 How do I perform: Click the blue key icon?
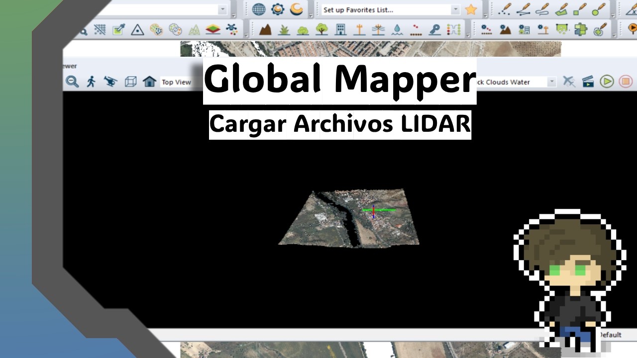pos(435,30)
